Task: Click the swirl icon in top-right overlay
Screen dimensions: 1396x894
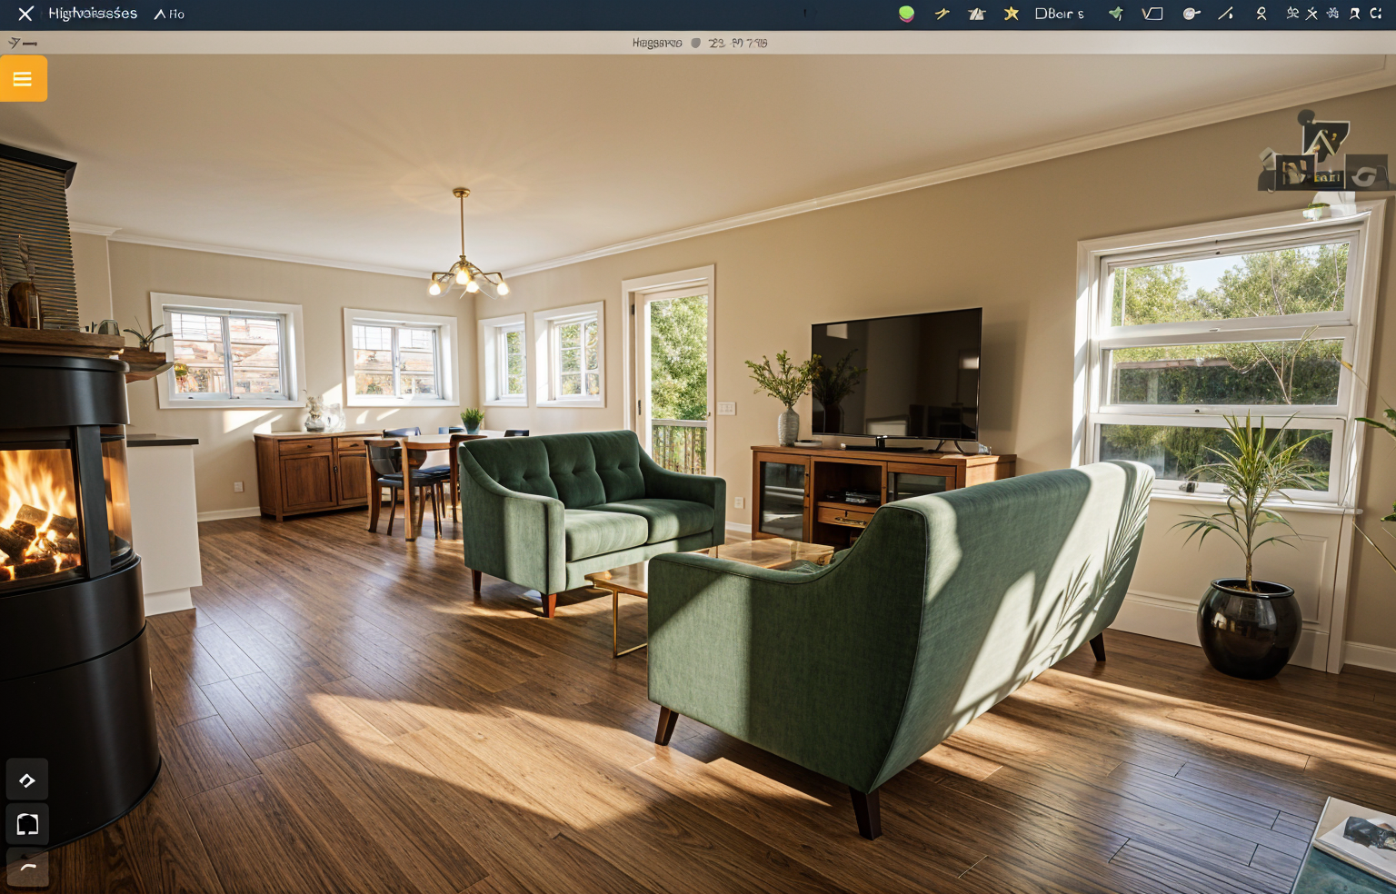Action: [x=1364, y=174]
